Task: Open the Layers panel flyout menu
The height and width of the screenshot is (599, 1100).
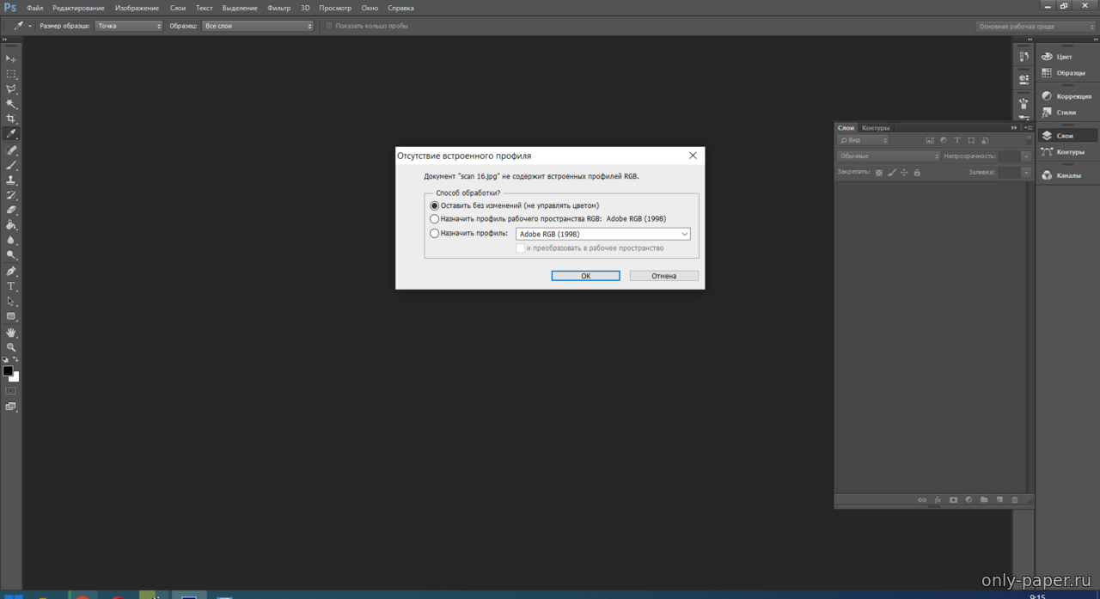Action: pos(1029,128)
